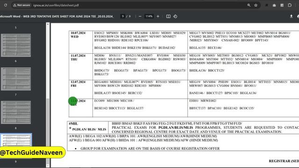Screen dimensions: 299x168
Task: Click the '* PGDLAN/ BLIS/ MLIS' footnote label
Action: 88,129
